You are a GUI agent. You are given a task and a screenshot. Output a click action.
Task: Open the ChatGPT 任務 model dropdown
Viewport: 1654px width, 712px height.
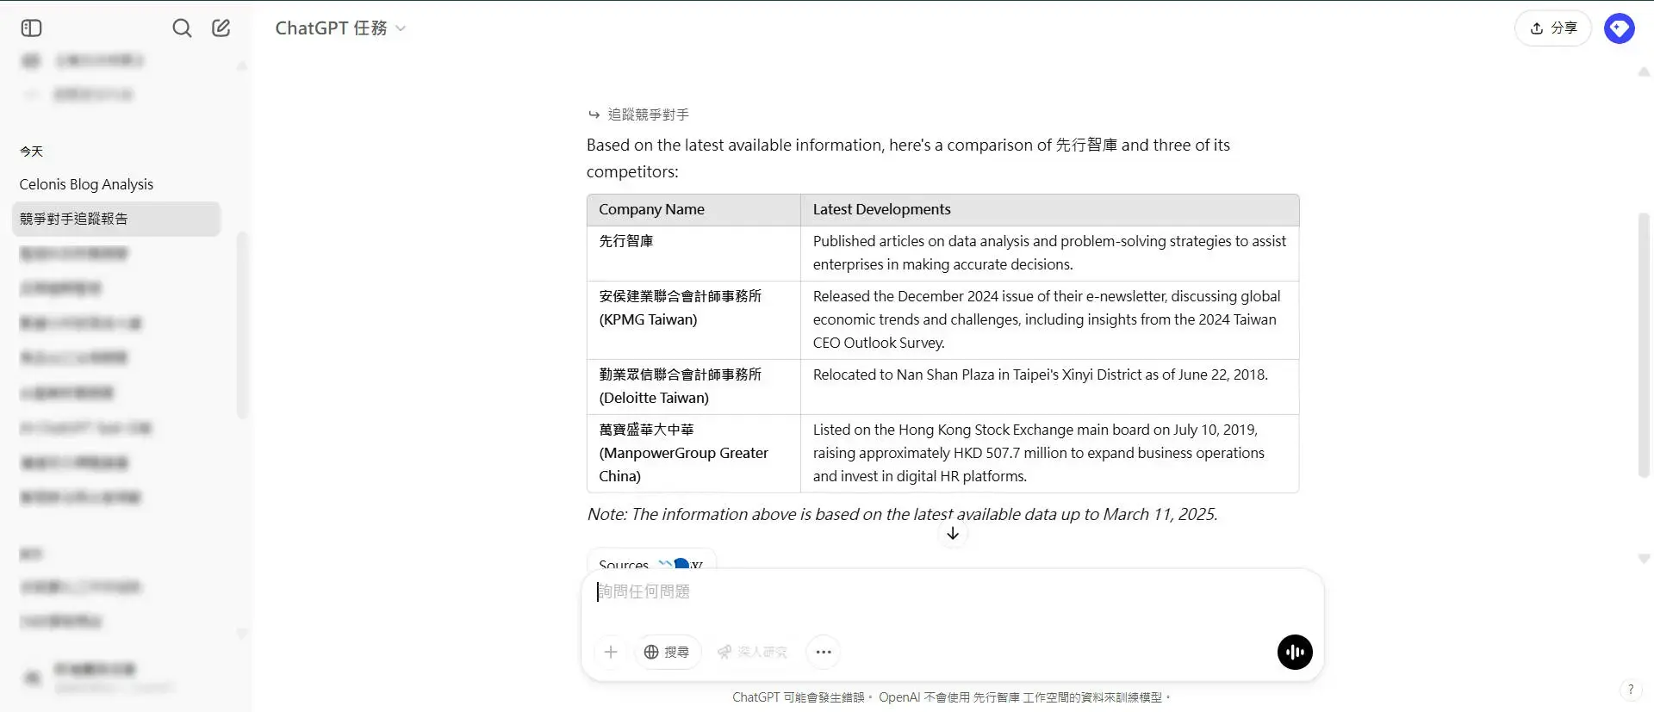click(340, 28)
